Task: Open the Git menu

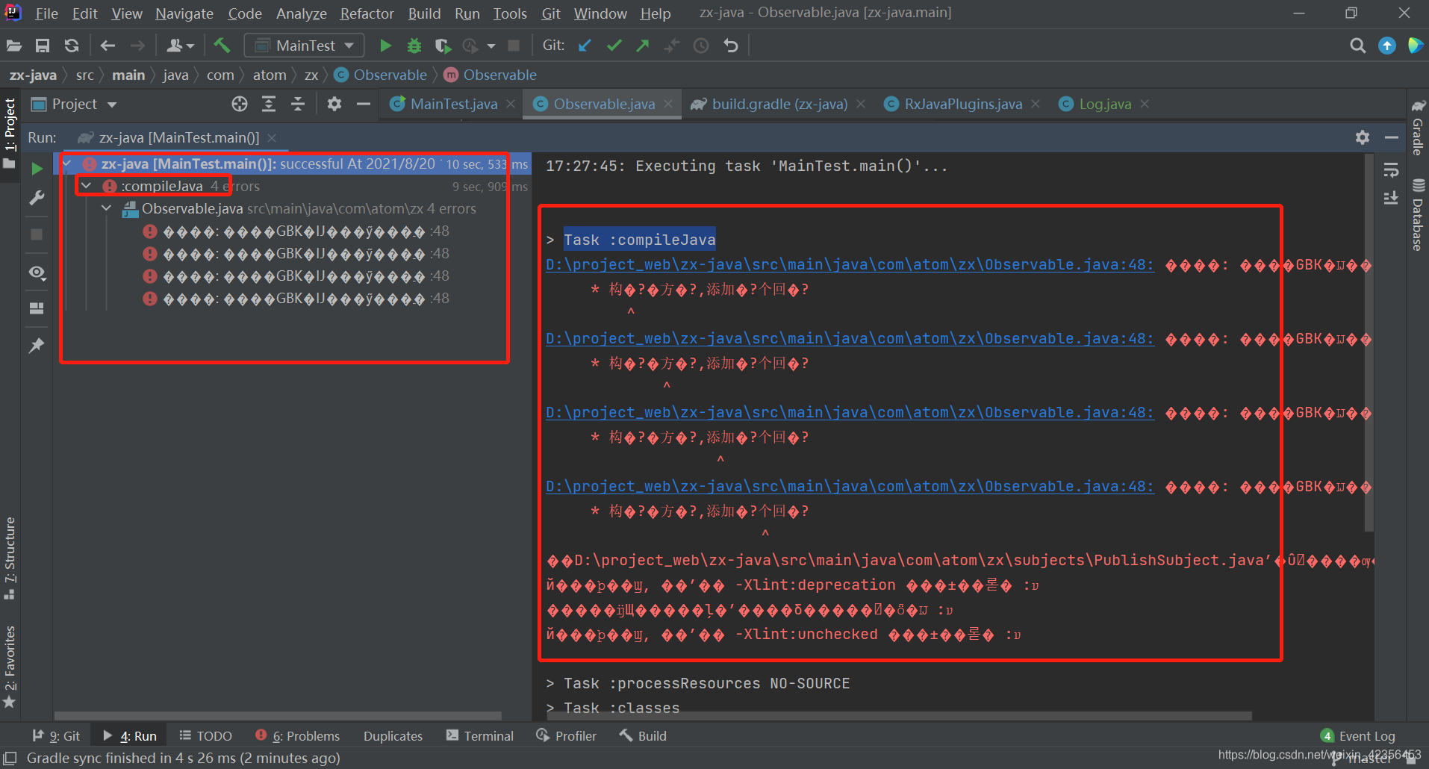Action: (551, 13)
